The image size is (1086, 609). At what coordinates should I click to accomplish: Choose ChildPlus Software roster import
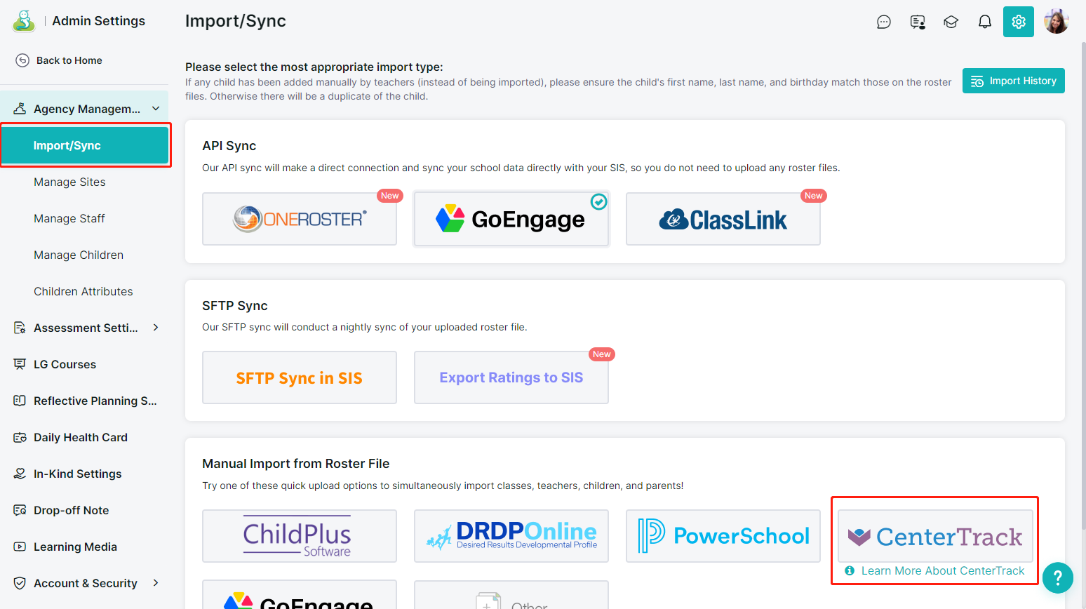tap(300, 536)
